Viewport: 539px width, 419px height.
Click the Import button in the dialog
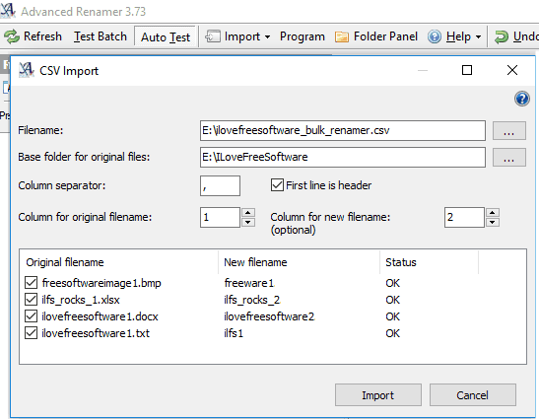click(x=378, y=395)
